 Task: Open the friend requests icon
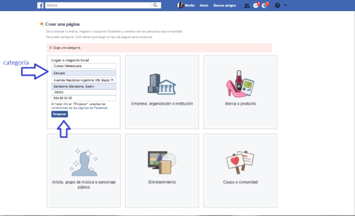coord(247,6)
